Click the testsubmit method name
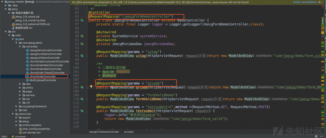 (146, 111)
